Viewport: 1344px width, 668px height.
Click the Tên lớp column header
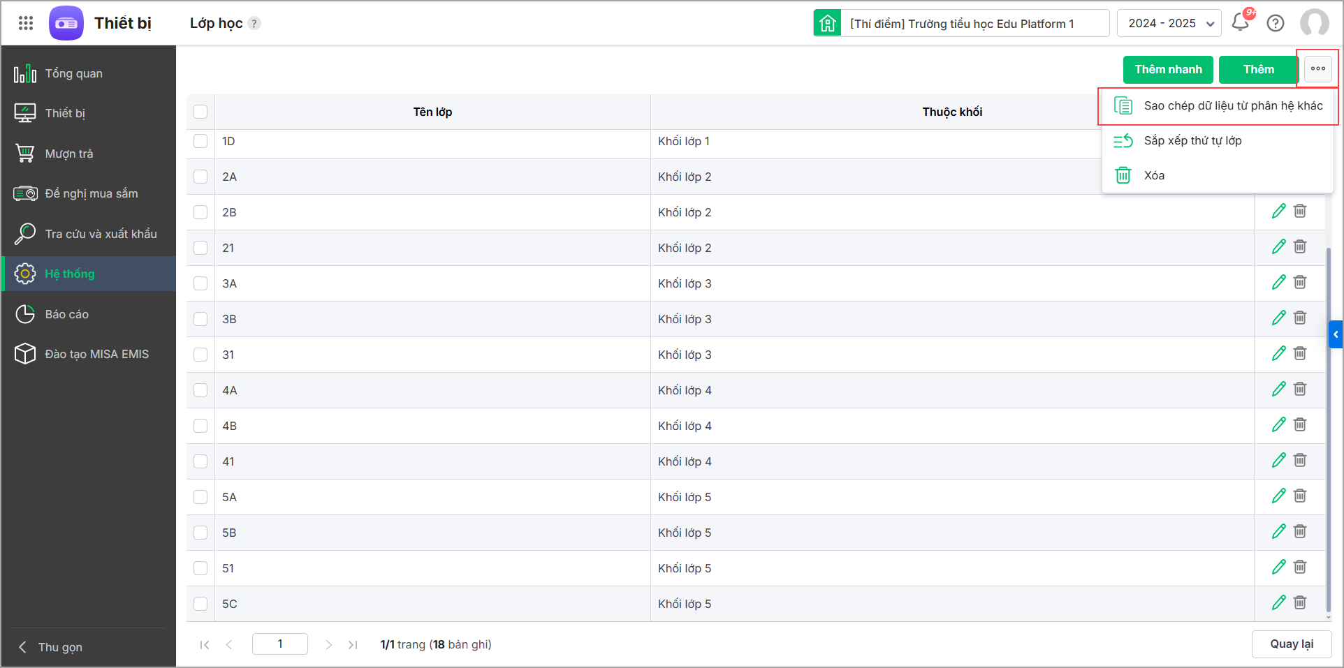point(432,112)
